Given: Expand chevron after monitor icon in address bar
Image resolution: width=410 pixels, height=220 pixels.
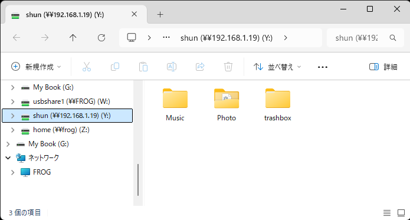Looking at the screenshot, I should tap(149, 38).
